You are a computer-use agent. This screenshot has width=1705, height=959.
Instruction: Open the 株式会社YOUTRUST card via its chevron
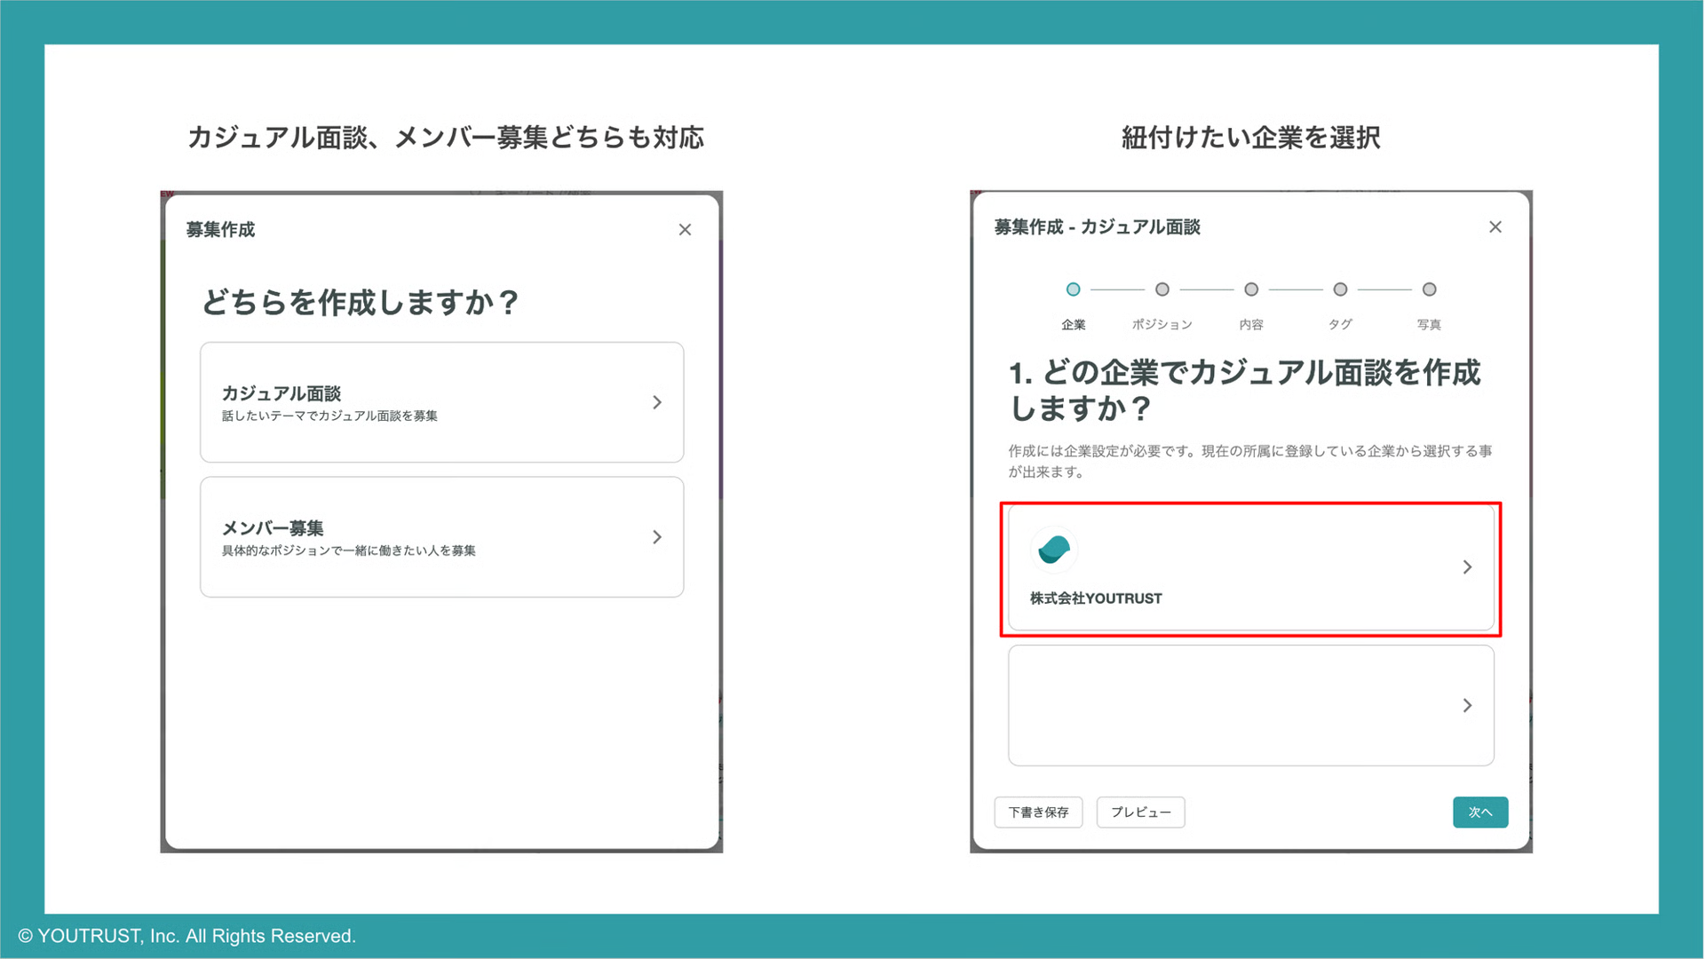(1467, 567)
